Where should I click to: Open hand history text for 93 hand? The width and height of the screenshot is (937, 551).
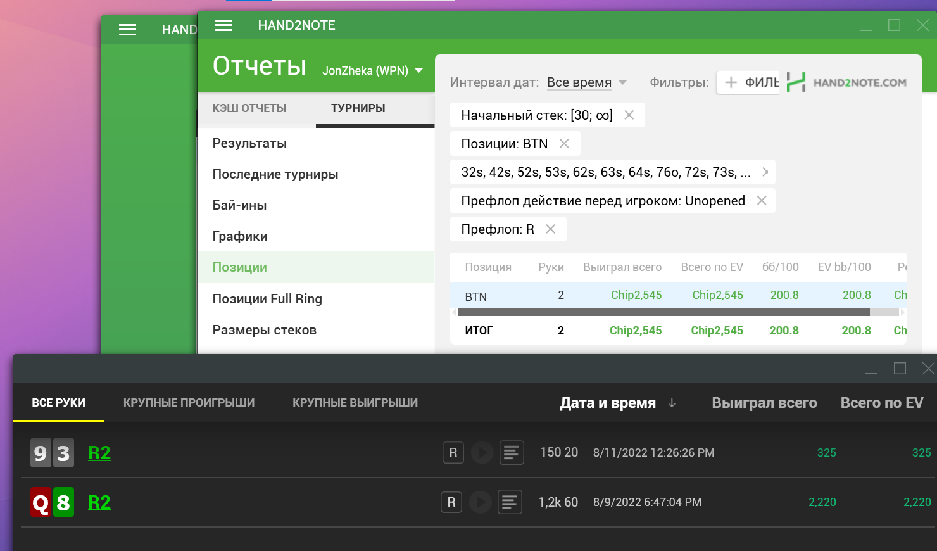(x=512, y=453)
